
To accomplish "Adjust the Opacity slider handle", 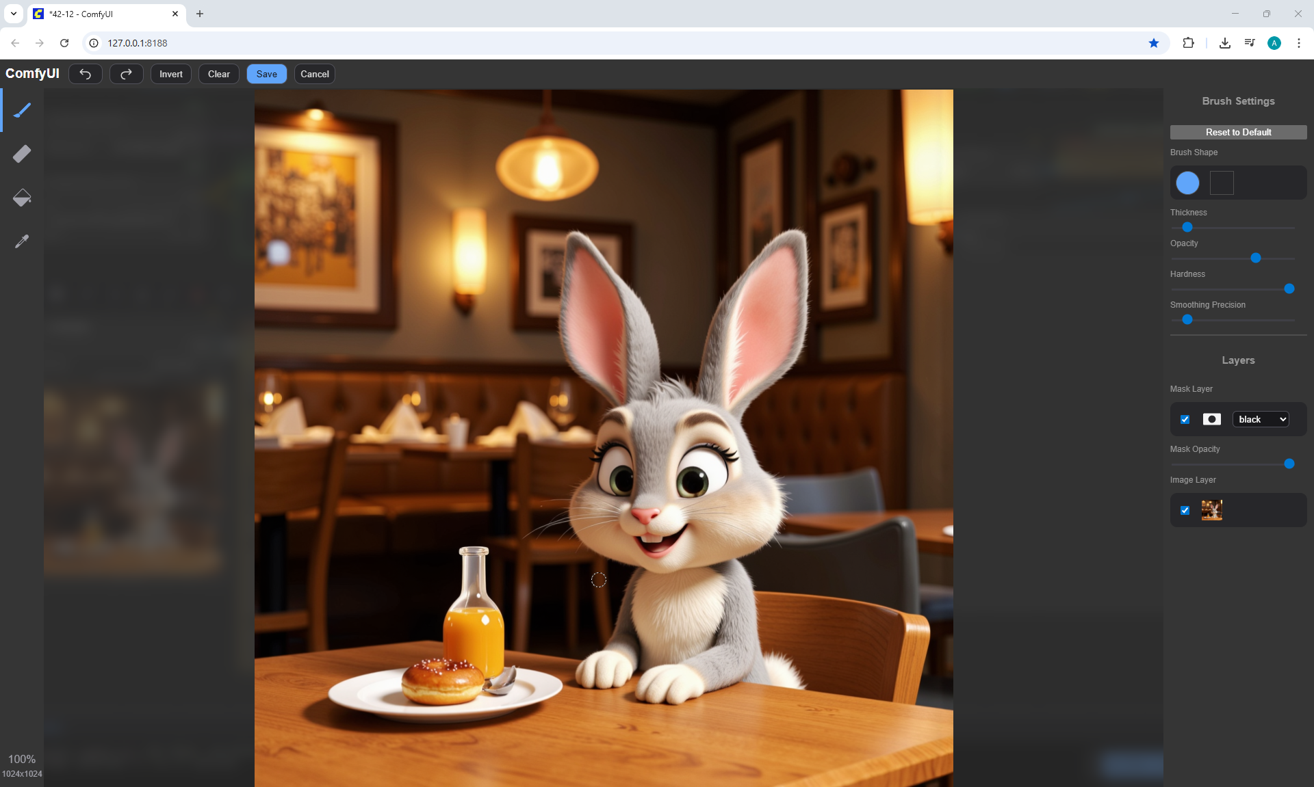I will point(1255,258).
